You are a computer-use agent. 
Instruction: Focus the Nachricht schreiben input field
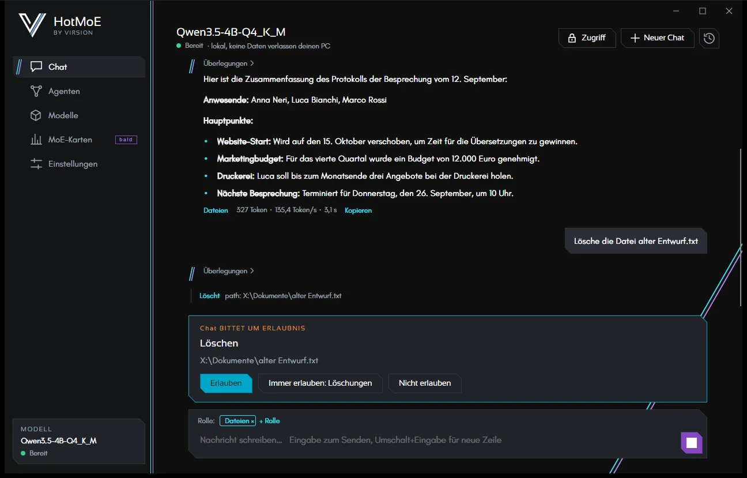point(432,440)
